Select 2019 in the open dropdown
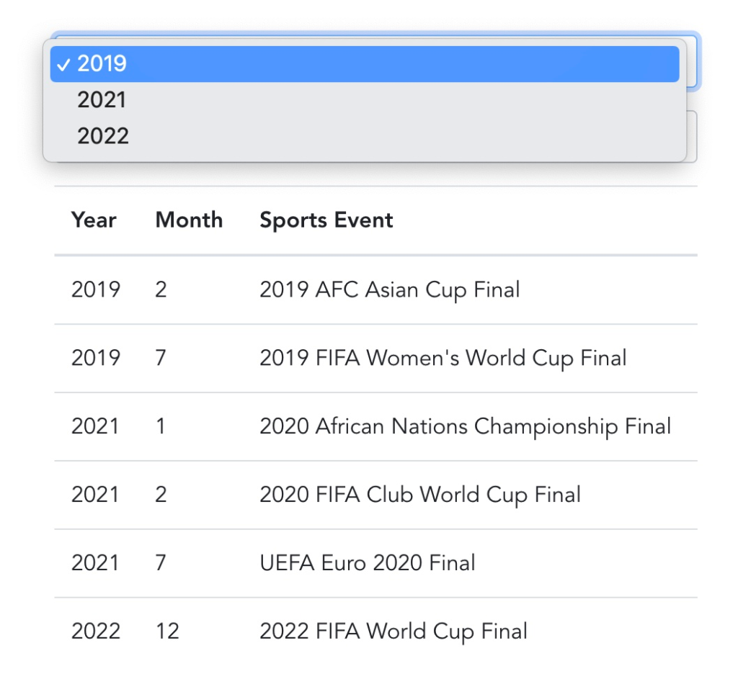This screenshot has height=679, width=738. pyautogui.click(x=364, y=64)
